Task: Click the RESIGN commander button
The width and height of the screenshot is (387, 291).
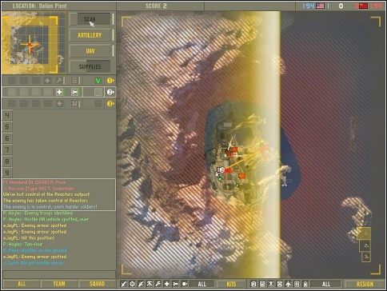Action: pos(365,284)
